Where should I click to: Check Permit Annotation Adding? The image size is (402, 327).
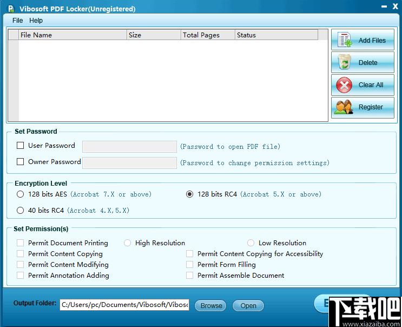pyautogui.click(x=20, y=275)
